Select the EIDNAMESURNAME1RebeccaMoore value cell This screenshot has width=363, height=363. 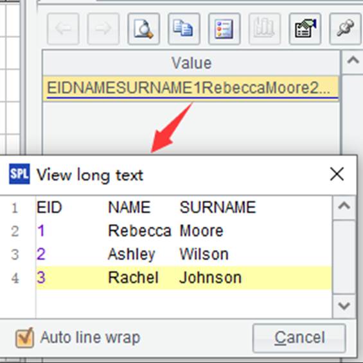191,88
